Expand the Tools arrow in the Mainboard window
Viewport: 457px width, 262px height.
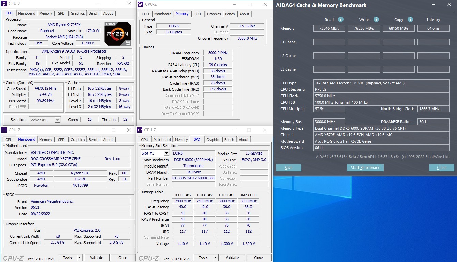point(80,258)
